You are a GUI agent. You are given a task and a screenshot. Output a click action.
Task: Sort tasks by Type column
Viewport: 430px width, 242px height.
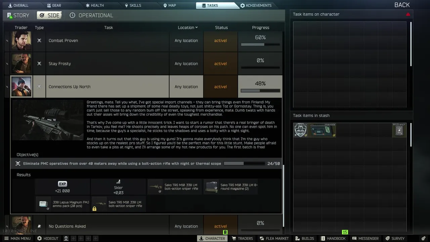[39, 28]
